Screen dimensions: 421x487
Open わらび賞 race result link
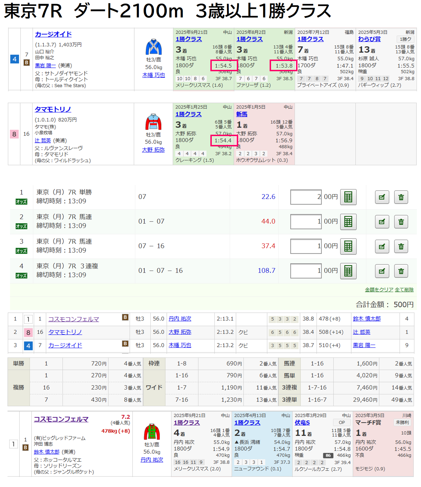369,39
